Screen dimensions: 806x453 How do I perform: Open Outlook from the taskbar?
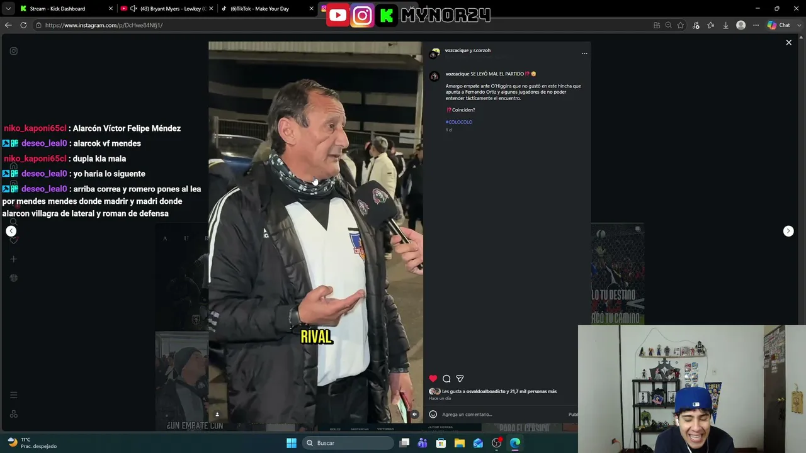(x=478, y=443)
